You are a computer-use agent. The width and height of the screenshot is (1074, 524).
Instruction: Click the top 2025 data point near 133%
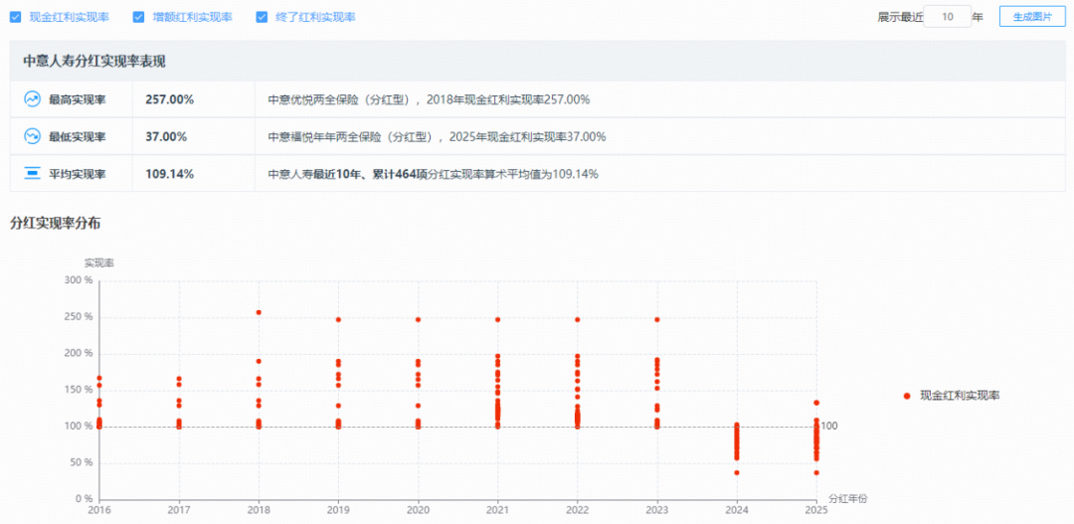pyautogui.click(x=816, y=403)
